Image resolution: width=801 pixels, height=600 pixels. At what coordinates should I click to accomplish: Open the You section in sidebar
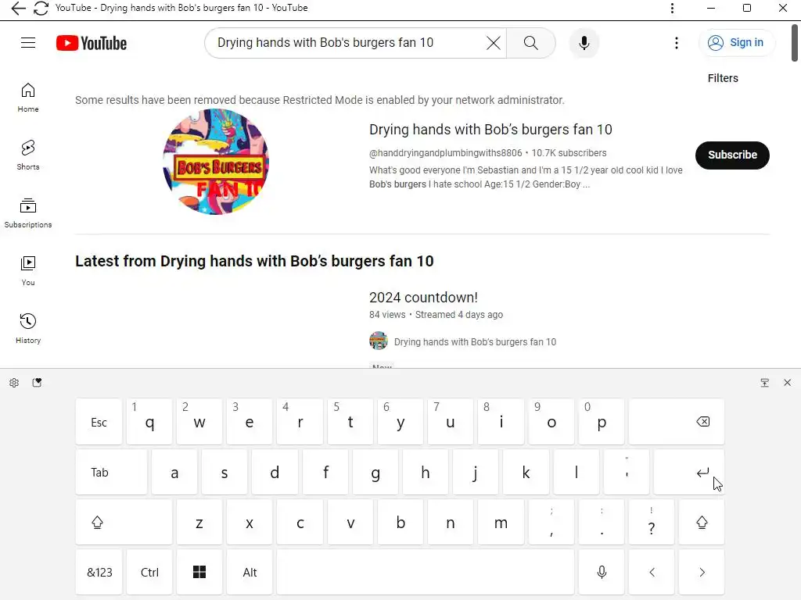click(x=28, y=271)
